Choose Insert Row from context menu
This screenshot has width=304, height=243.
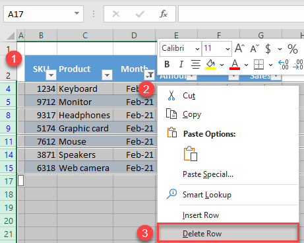228,215
